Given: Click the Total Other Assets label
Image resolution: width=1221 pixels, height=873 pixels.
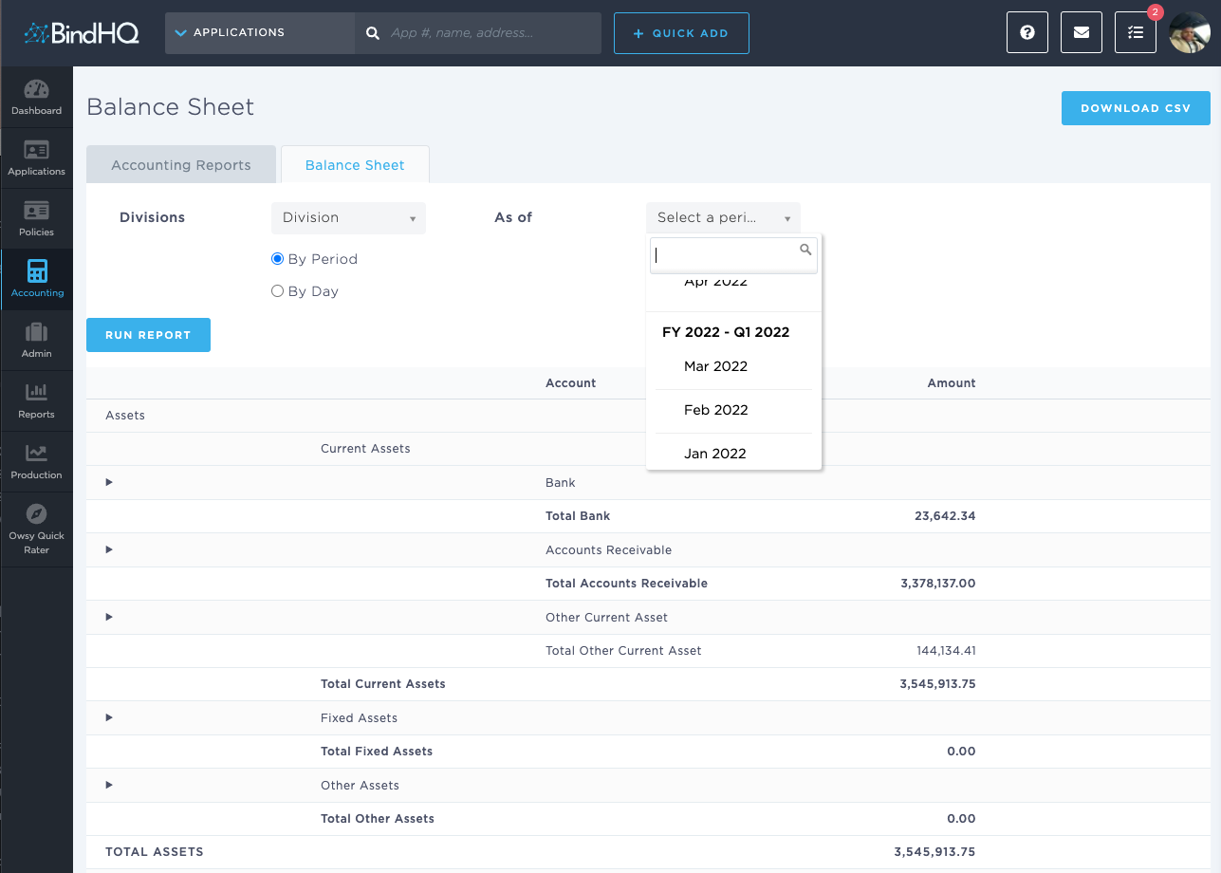Looking at the screenshot, I should tap(378, 819).
